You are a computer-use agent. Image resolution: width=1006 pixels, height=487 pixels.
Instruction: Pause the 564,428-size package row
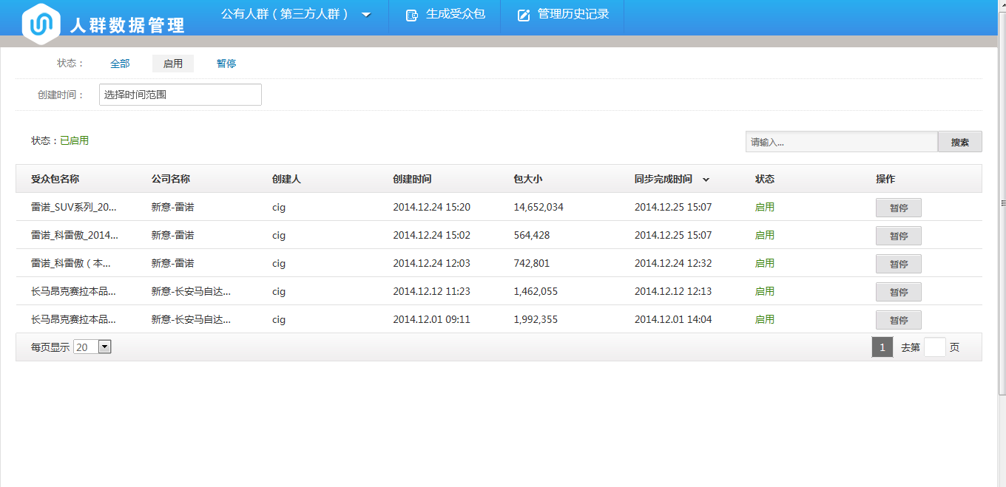[899, 236]
